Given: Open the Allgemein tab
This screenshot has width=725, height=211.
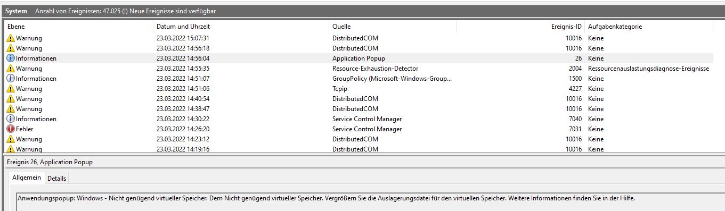Looking at the screenshot, I should click(x=27, y=178).
